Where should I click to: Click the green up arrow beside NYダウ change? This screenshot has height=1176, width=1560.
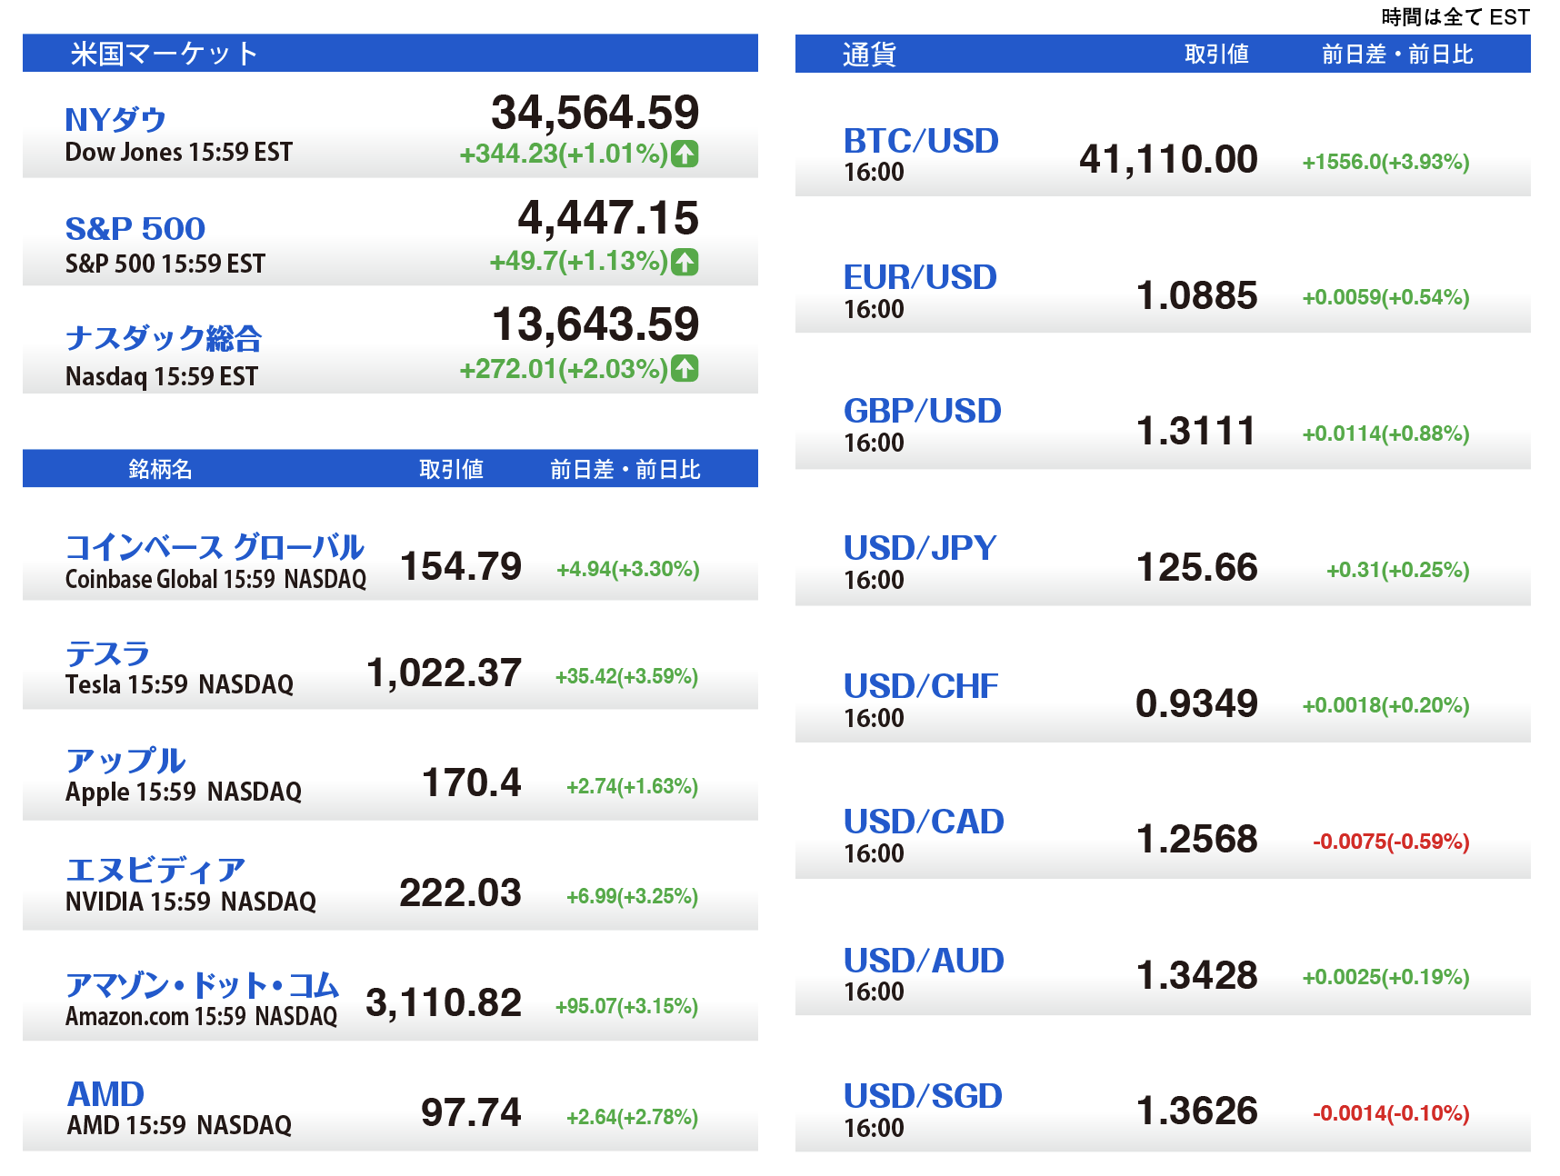(684, 154)
